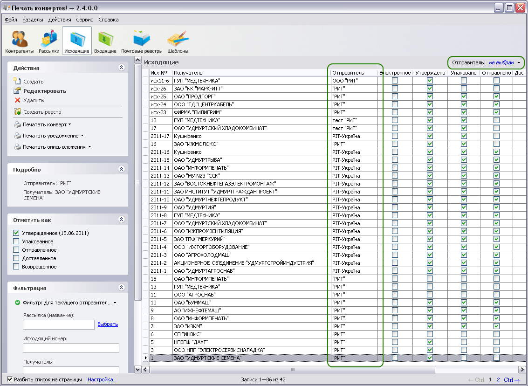Viewport: 528px width, 386px height.
Task: Uncheck Утвержденное (15.06.2011) checkbox
Action: [x=16, y=233]
